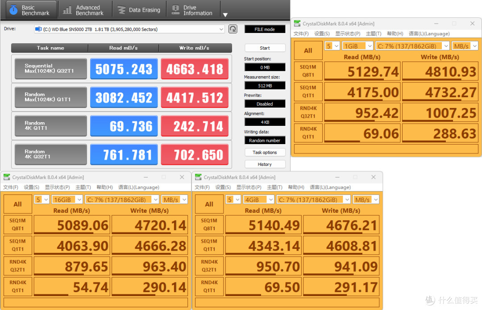Open the 1GiB test size dropdown
This screenshot has height=310, width=482.
(x=358, y=46)
